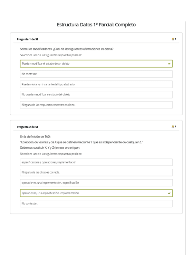The image size is (193, 273).
Task: Choose 'Pueden violar un invariante del tipo abstracto'
Action: point(96,84)
